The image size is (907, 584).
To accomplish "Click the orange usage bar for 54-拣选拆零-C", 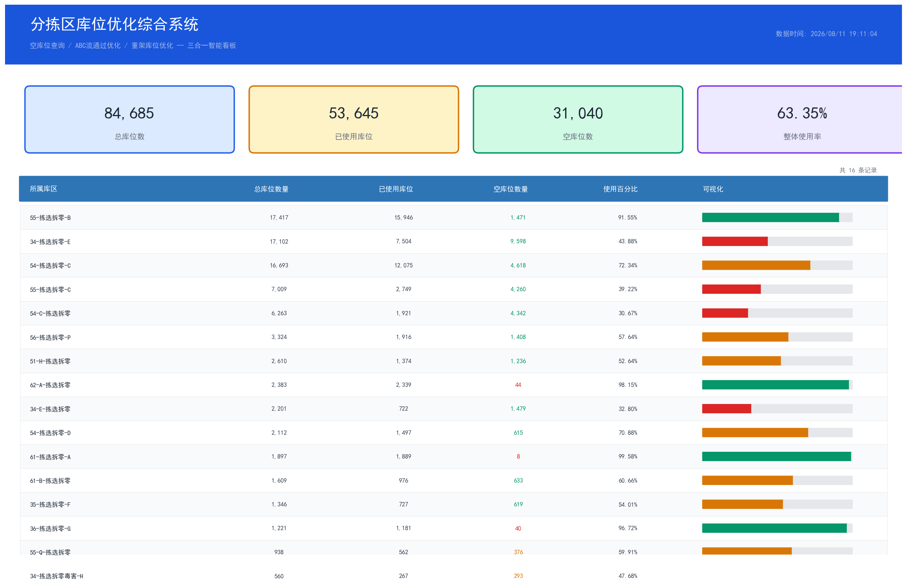I will (x=756, y=265).
